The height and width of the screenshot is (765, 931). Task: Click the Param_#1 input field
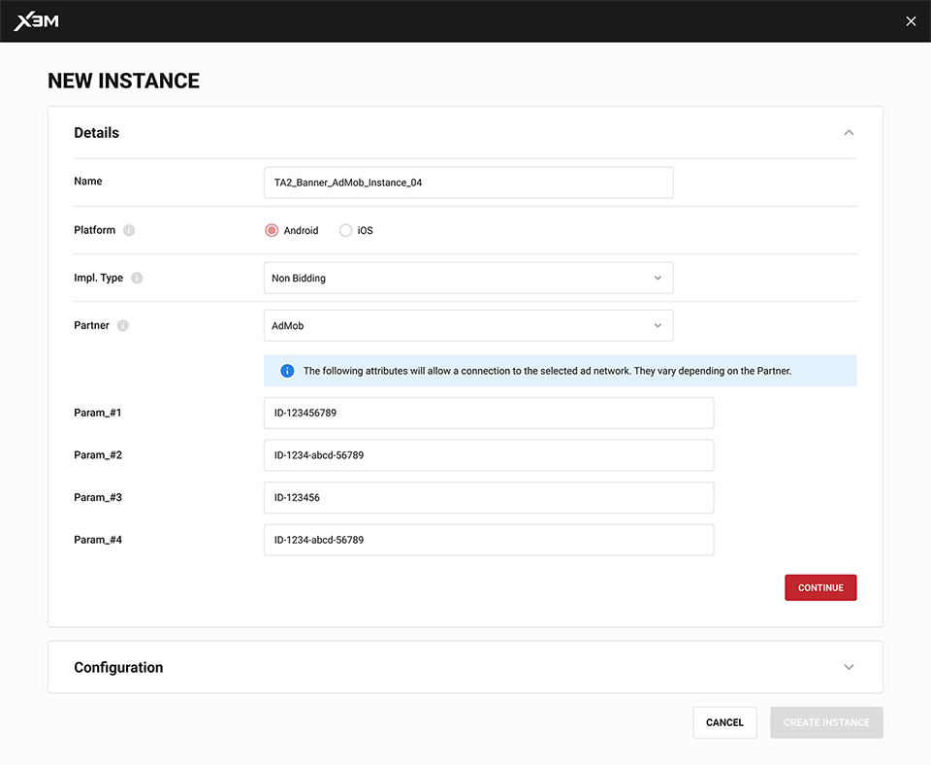coord(489,413)
